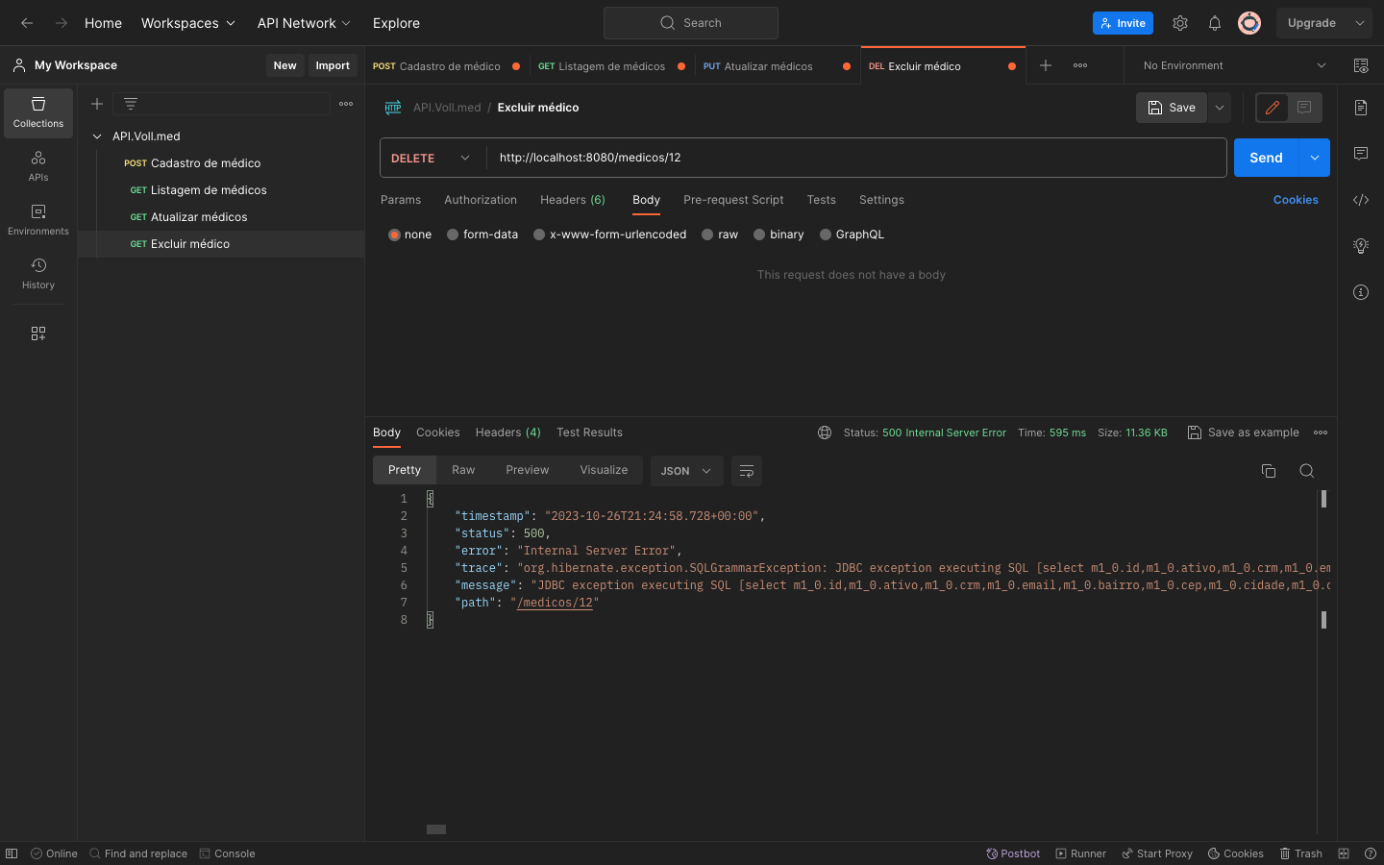This screenshot has width=1384, height=865.
Task: Open the configure workspace sidebar grid icon
Action: pyautogui.click(x=38, y=334)
